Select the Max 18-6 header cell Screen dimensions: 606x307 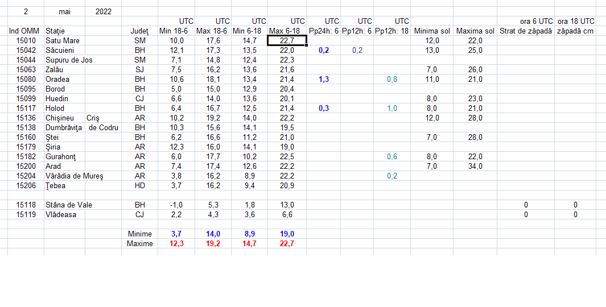[x=213, y=31]
